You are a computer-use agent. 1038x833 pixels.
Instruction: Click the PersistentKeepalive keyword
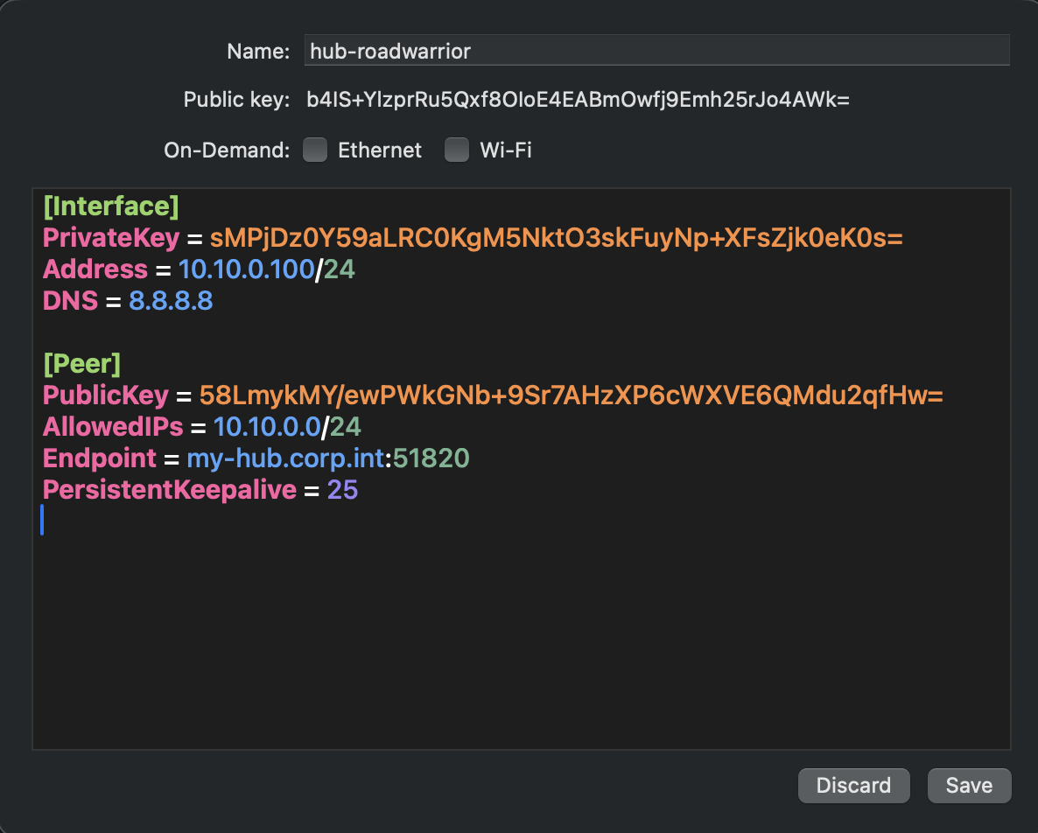[x=170, y=490]
